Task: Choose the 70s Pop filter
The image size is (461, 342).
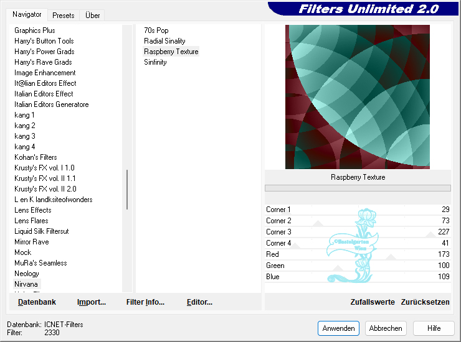Action: pos(156,30)
